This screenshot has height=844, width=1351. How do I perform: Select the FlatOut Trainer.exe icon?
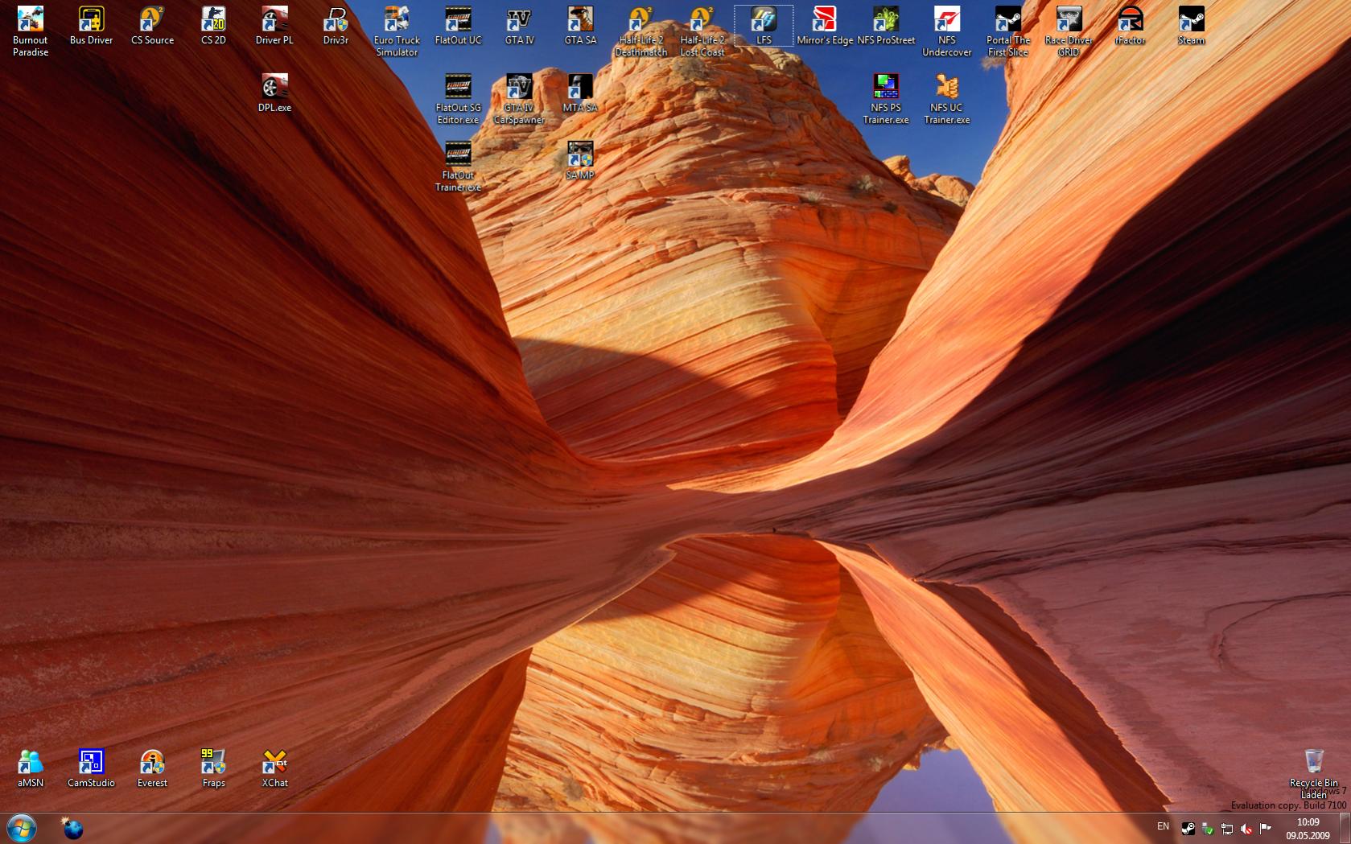458,167
